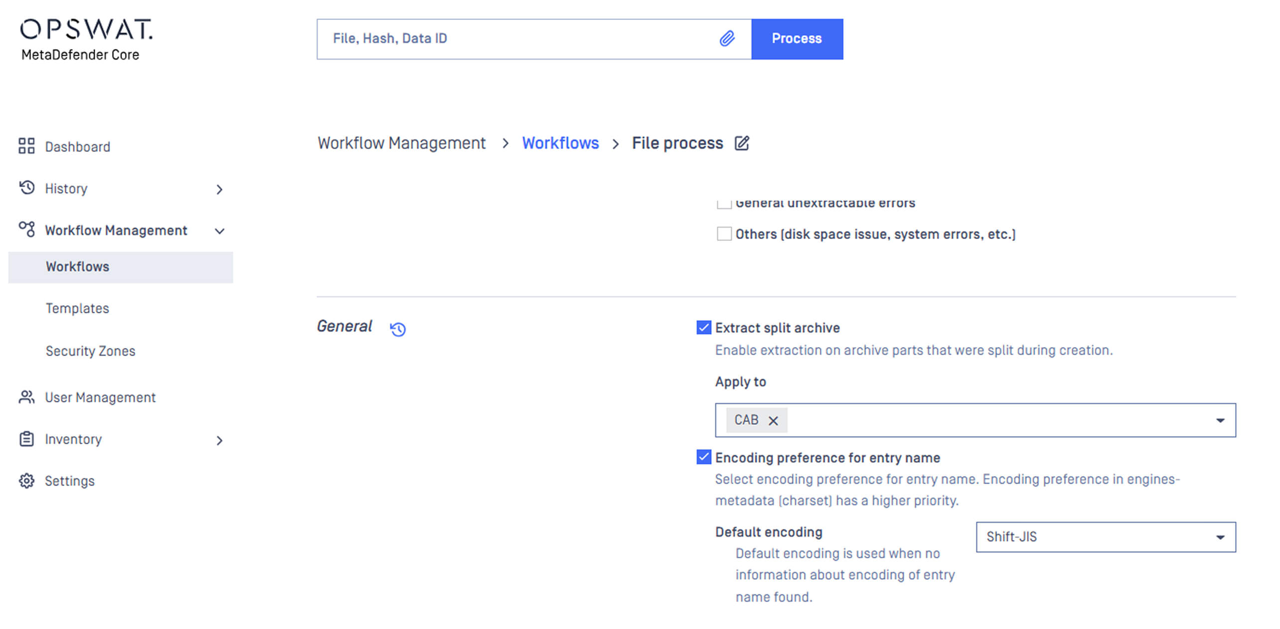Collapse the Workflow Management section chevron
This screenshot has width=1280, height=629.
point(219,231)
